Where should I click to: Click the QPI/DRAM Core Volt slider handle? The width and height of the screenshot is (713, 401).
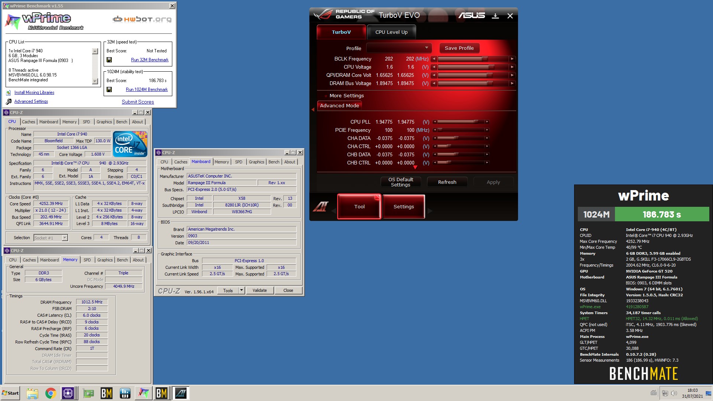(x=489, y=75)
